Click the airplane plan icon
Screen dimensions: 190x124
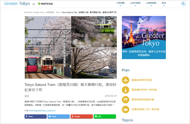(125, 80)
